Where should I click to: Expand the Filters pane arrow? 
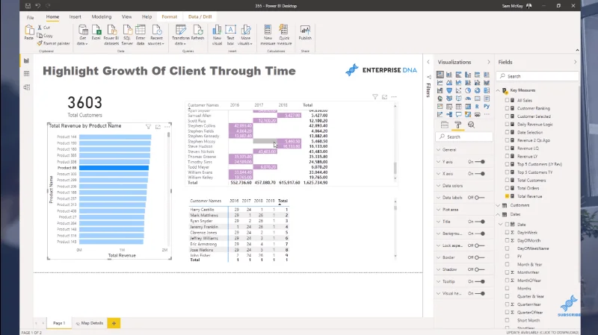click(x=428, y=62)
